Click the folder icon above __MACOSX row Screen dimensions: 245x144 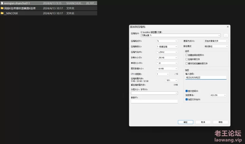2,8
